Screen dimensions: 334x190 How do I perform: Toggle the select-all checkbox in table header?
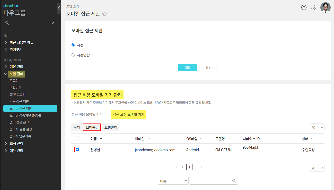point(77,138)
